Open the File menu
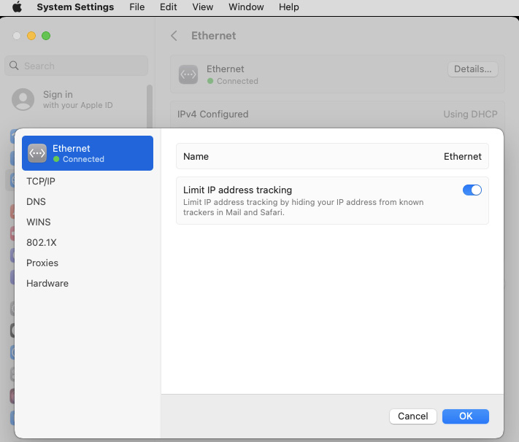This screenshot has height=442, width=519. pos(137,7)
